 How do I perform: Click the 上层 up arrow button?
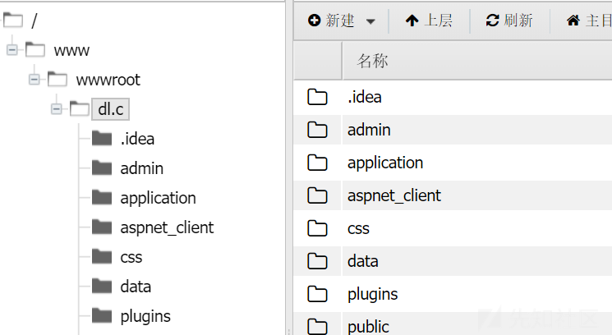429,21
